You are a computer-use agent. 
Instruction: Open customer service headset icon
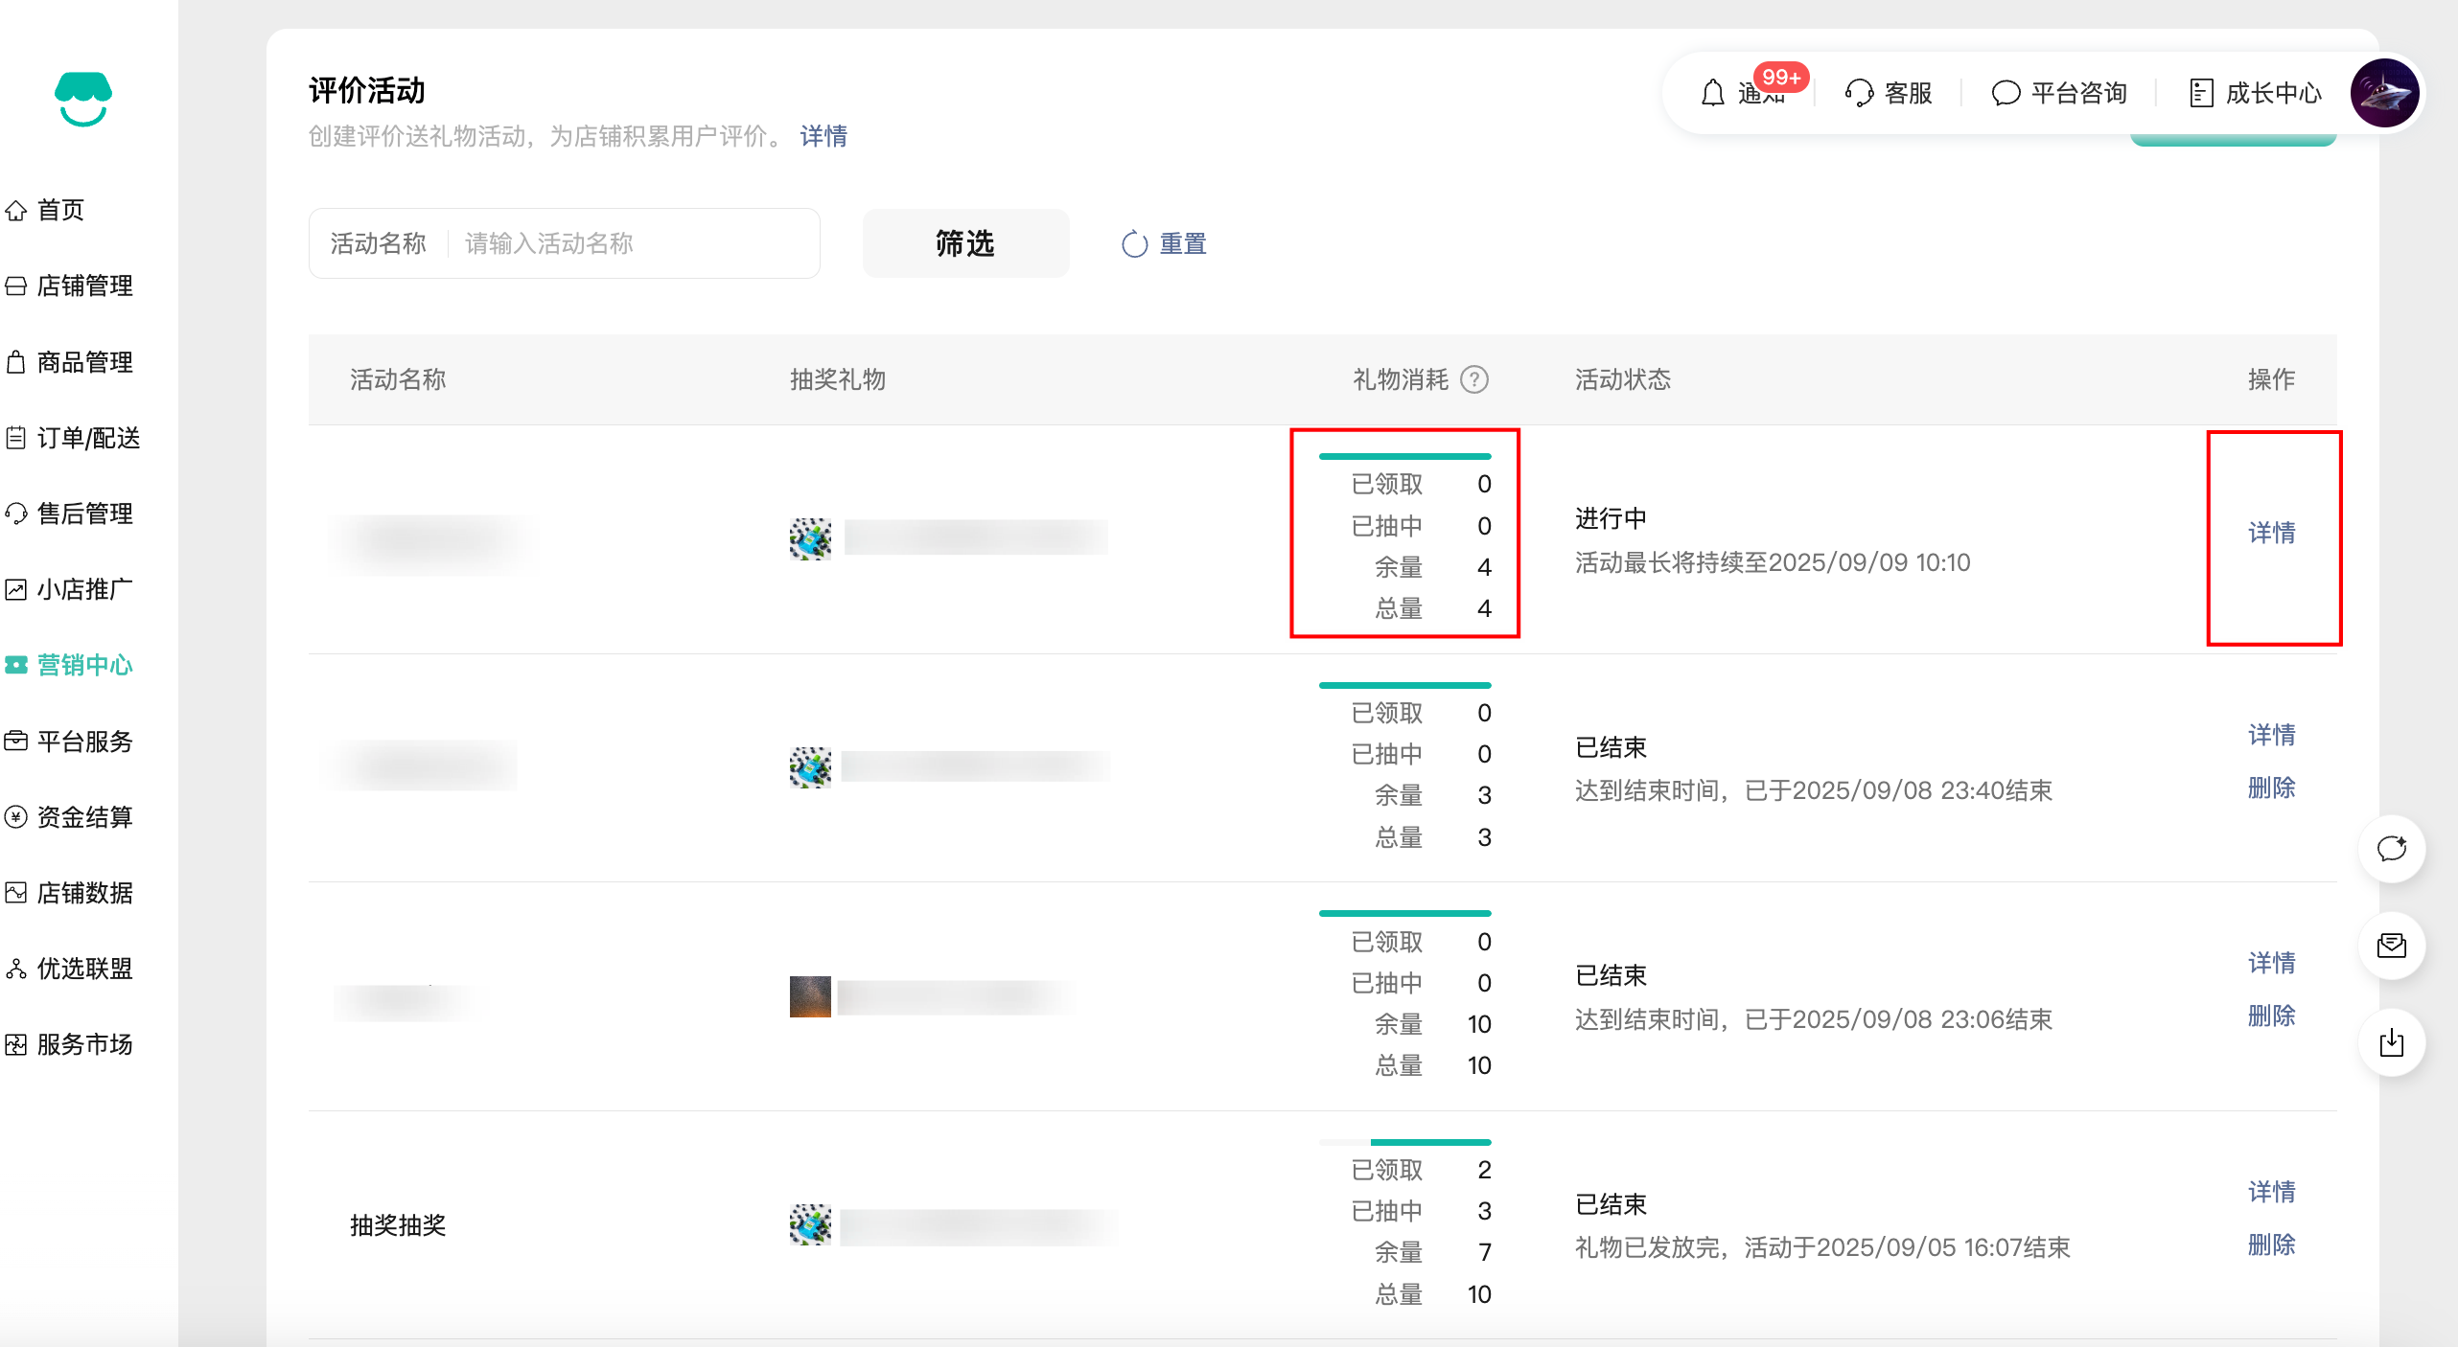pos(1859,93)
